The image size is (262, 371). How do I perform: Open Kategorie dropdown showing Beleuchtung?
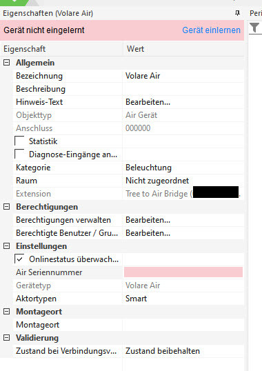[x=183, y=168]
